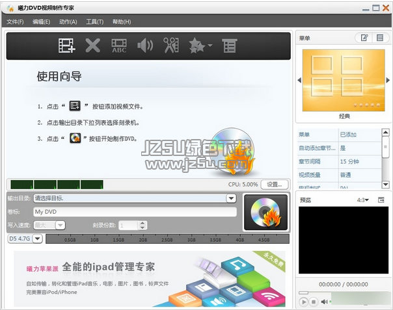Screen dimensions: 393x310
Task: Click the play button in preview
Action: 304,302
